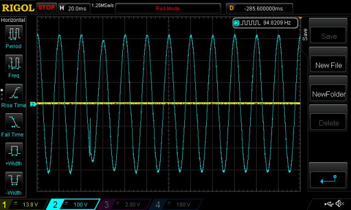
Task: Click the STOP run status indicator
Action: [46, 8]
